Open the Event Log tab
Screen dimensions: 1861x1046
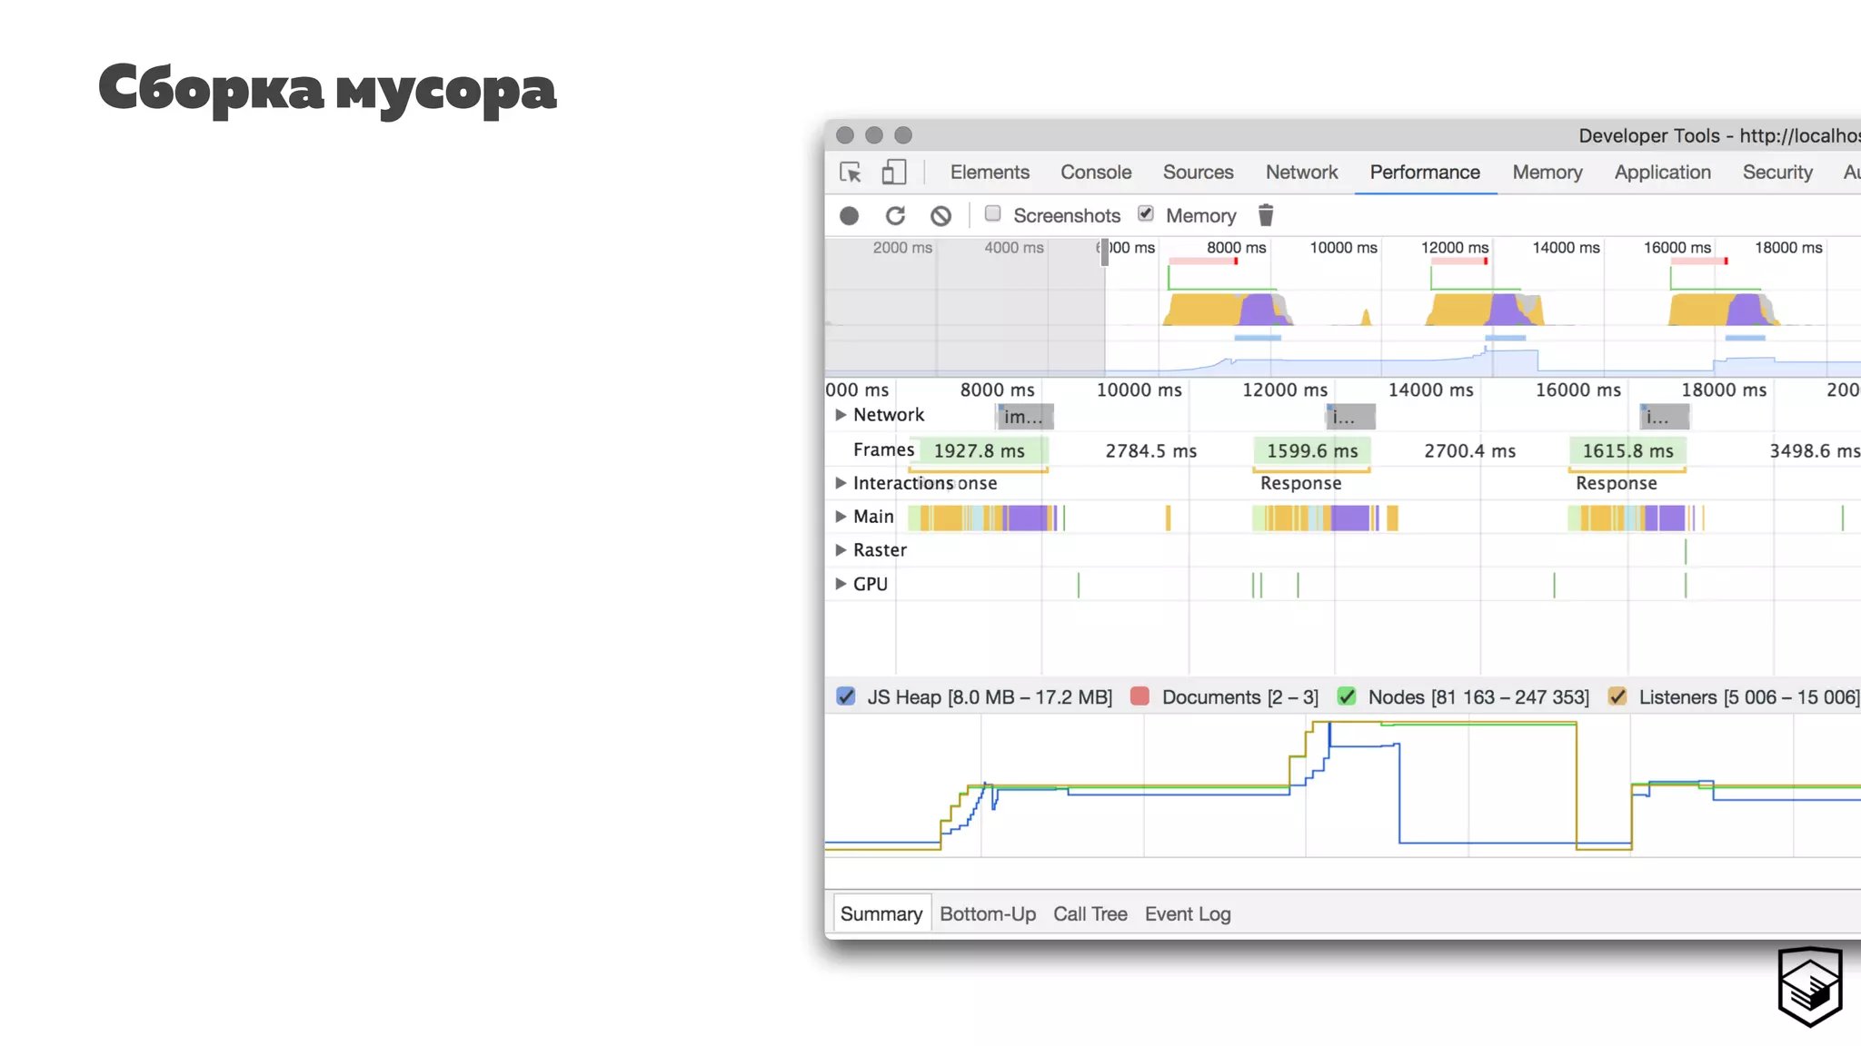point(1187,914)
